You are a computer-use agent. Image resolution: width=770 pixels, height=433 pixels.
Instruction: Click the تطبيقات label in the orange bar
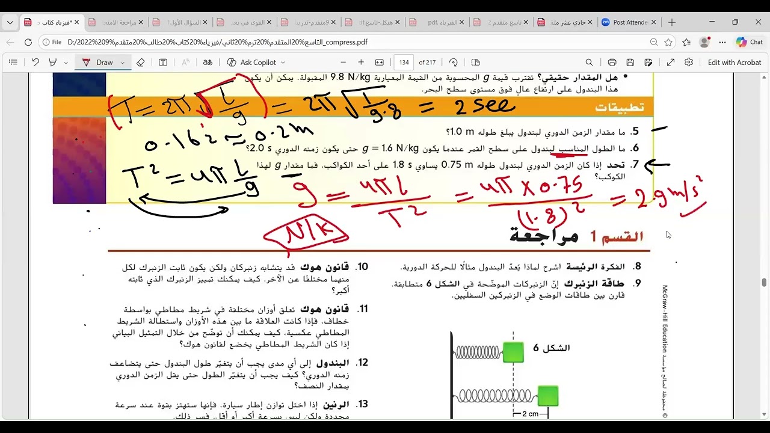click(620, 107)
